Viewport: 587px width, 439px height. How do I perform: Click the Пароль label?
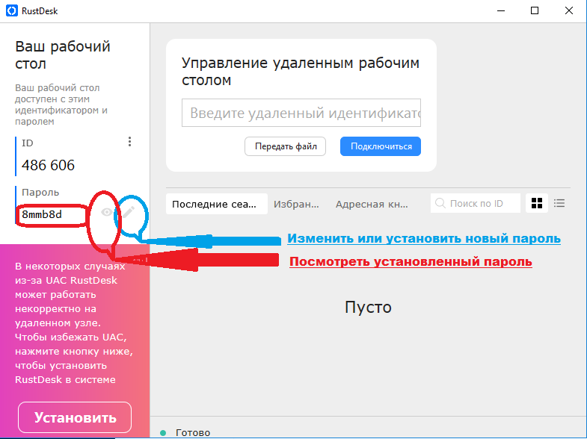point(40,193)
